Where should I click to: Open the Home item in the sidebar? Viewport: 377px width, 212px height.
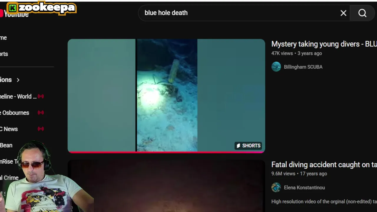click(x=4, y=38)
